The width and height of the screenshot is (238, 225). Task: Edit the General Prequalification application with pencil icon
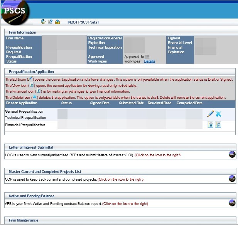[x=210, y=114]
